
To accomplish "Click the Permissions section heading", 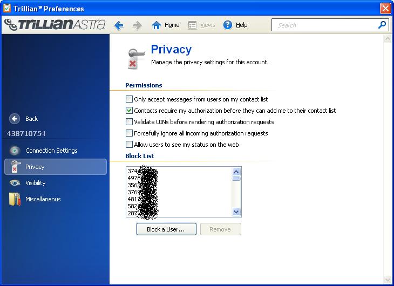I will pos(144,85).
